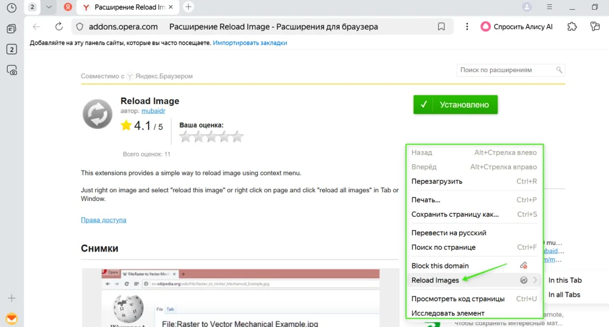Close the Reload Image extension tab

click(171, 7)
